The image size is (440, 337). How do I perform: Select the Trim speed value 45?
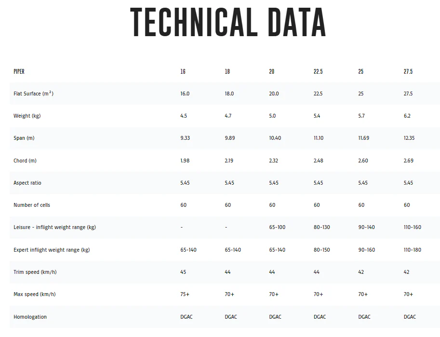pos(183,272)
